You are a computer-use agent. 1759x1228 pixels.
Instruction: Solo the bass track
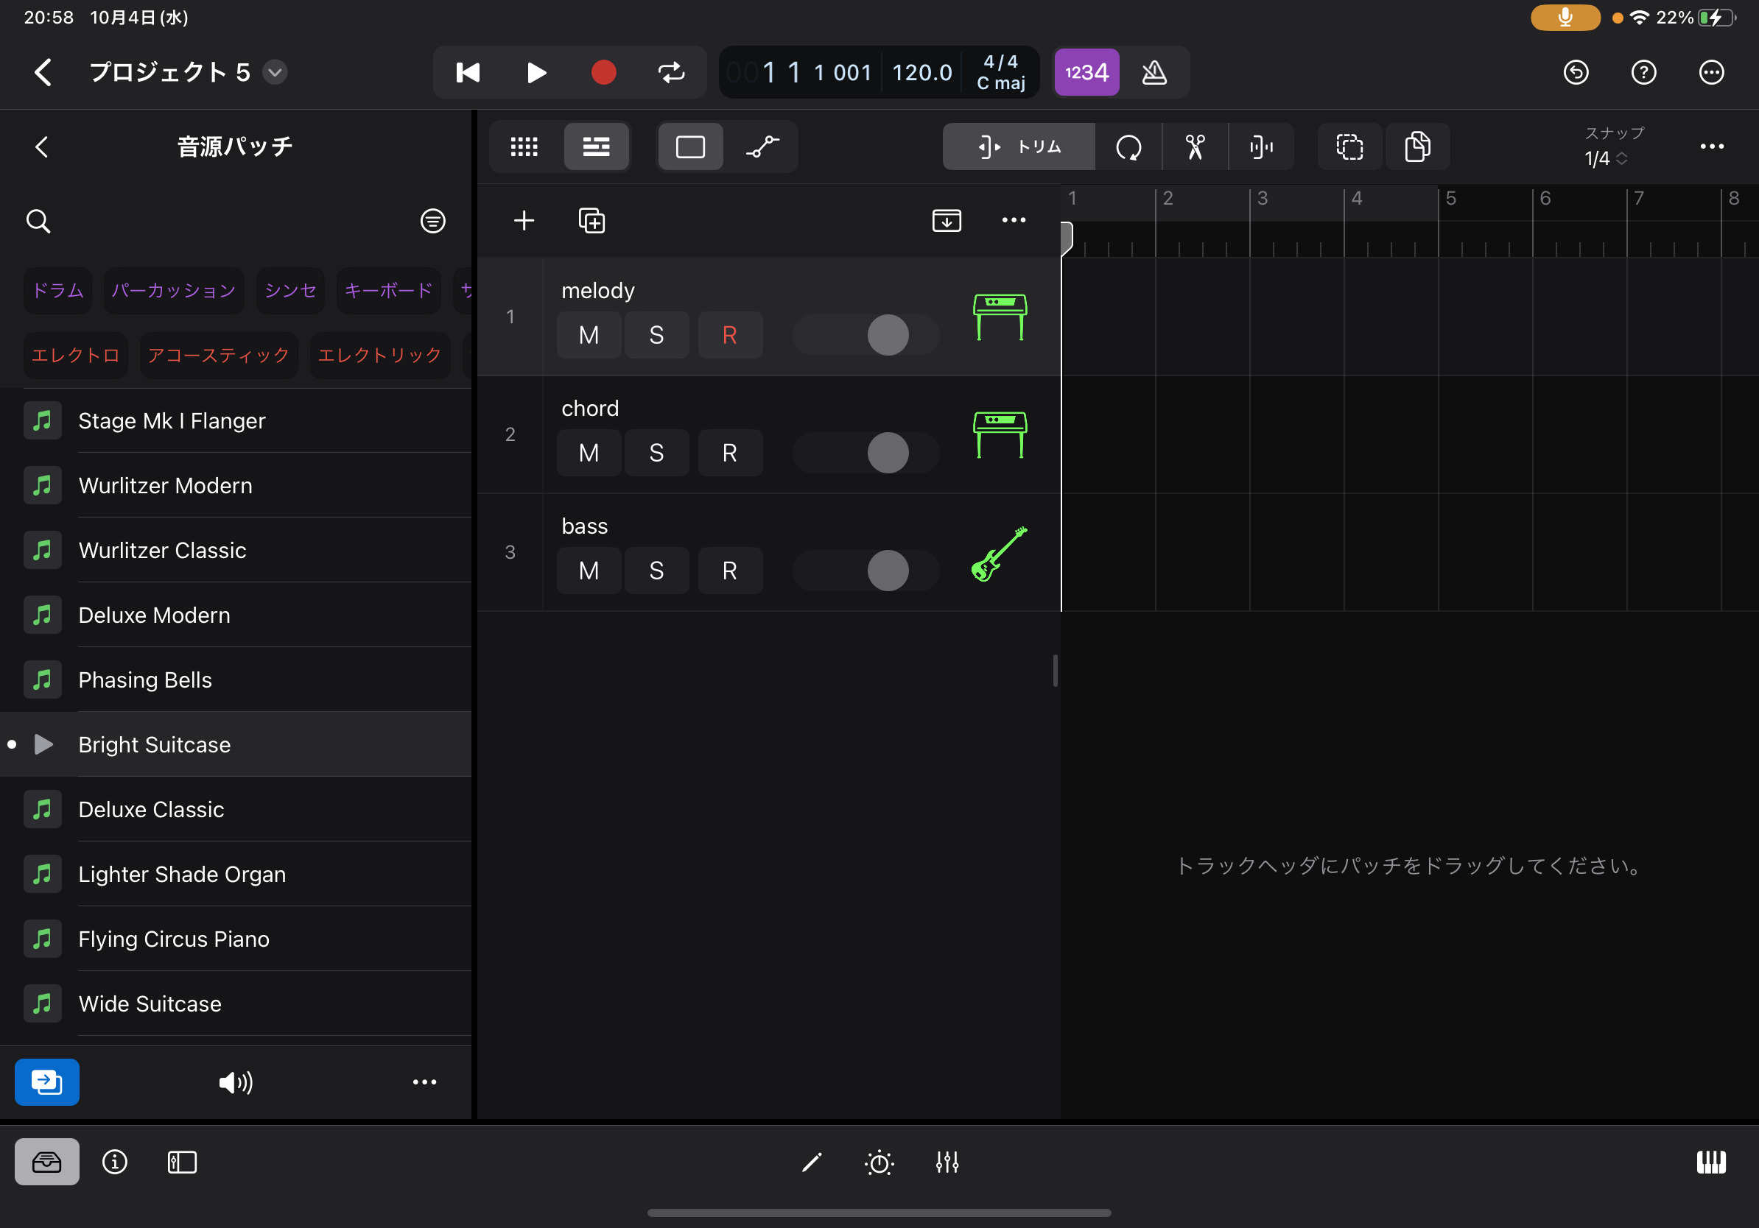[x=656, y=571]
